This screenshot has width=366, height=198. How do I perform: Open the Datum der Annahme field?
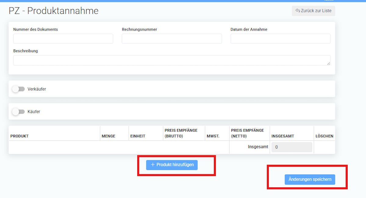(x=280, y=39)
